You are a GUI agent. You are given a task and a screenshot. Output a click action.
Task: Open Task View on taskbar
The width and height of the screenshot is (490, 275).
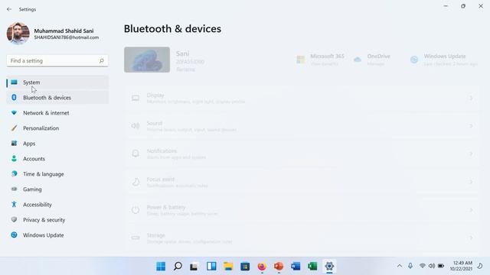point(194,267)
